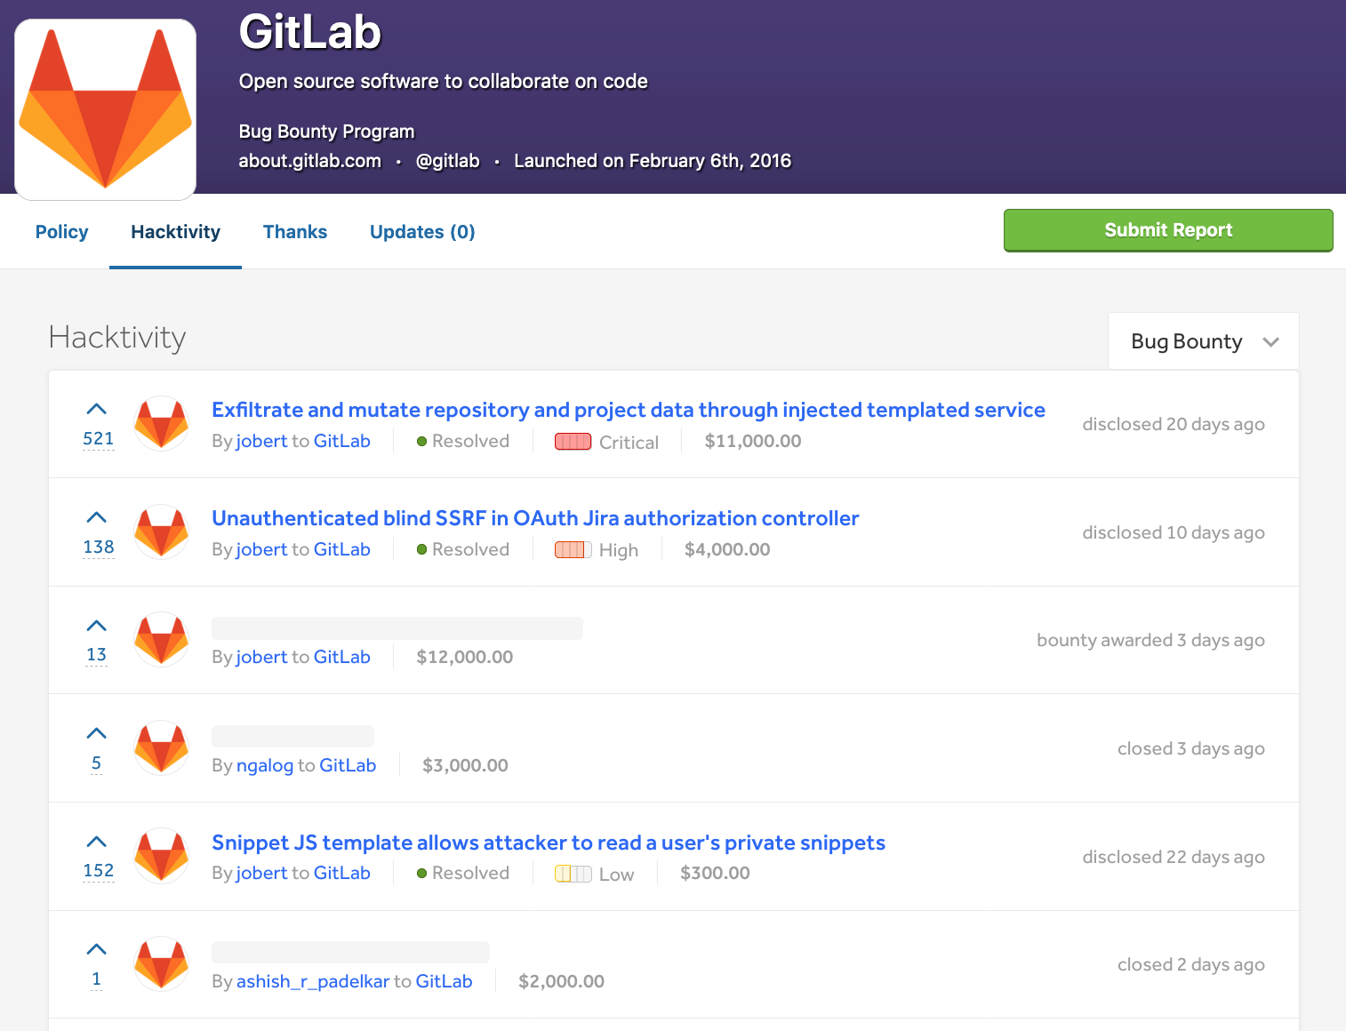Open the Exfiltrate and mutate repository report
Screen dimensions: 1346x1031
[628, 410]
